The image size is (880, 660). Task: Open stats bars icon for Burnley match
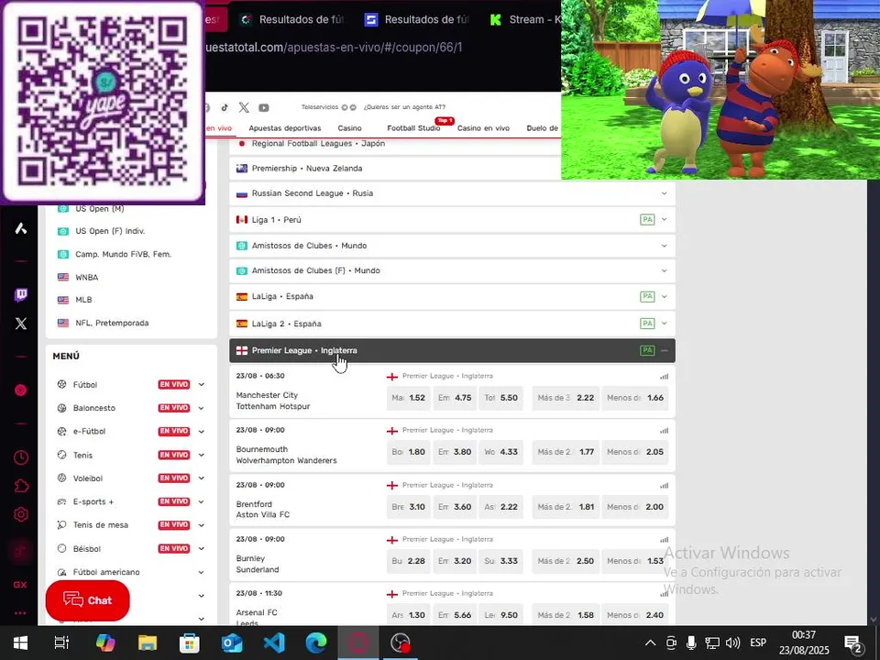[665, 540]
